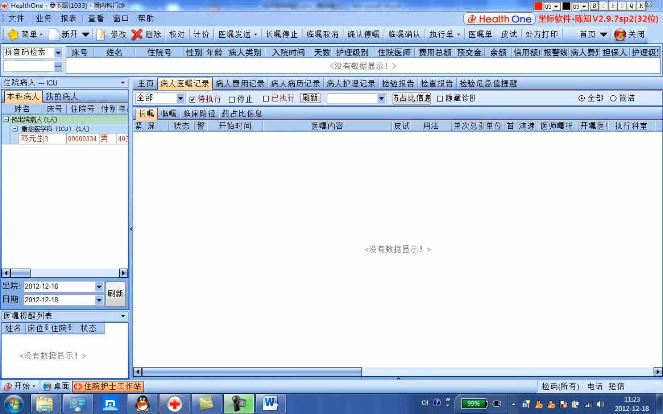
Task: Click 处方打印 in the toolbar
Action: (541, 34)
